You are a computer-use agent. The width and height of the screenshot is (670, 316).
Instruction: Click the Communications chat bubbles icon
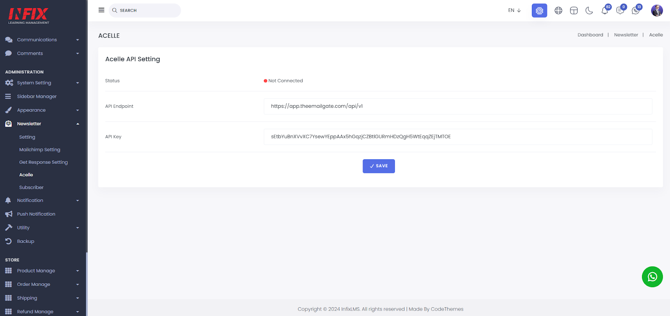click(x=8, y=40)
